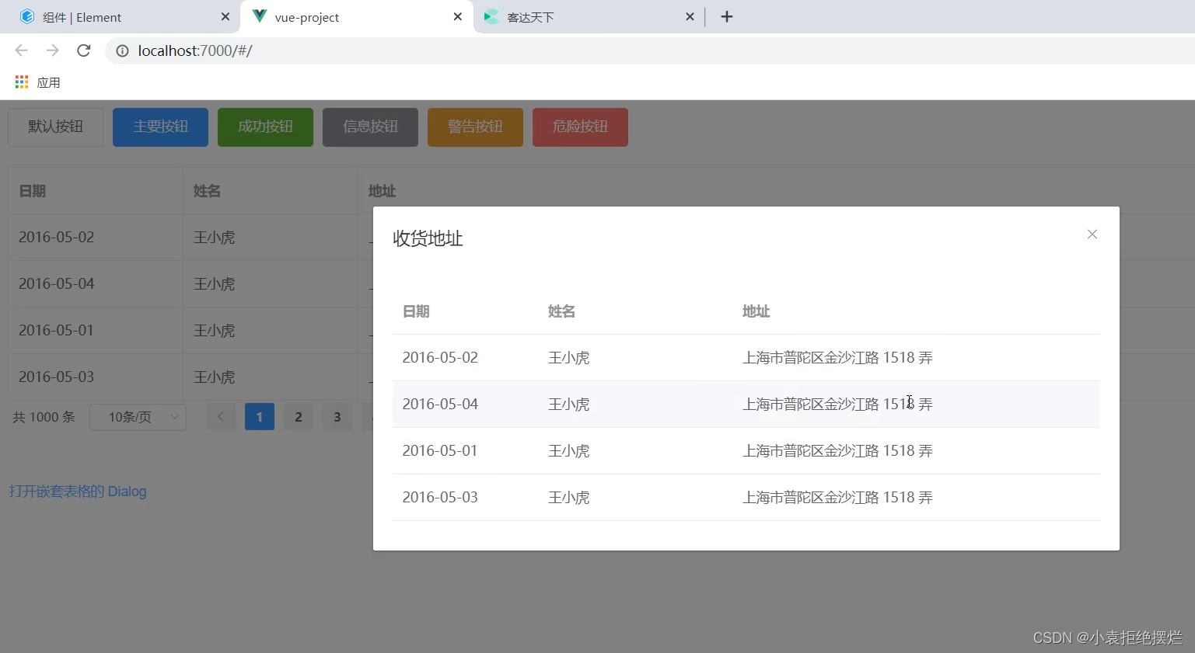Close the 客达天下 tab
Viewport: 1195px width, 653px height.
[690, 16]
